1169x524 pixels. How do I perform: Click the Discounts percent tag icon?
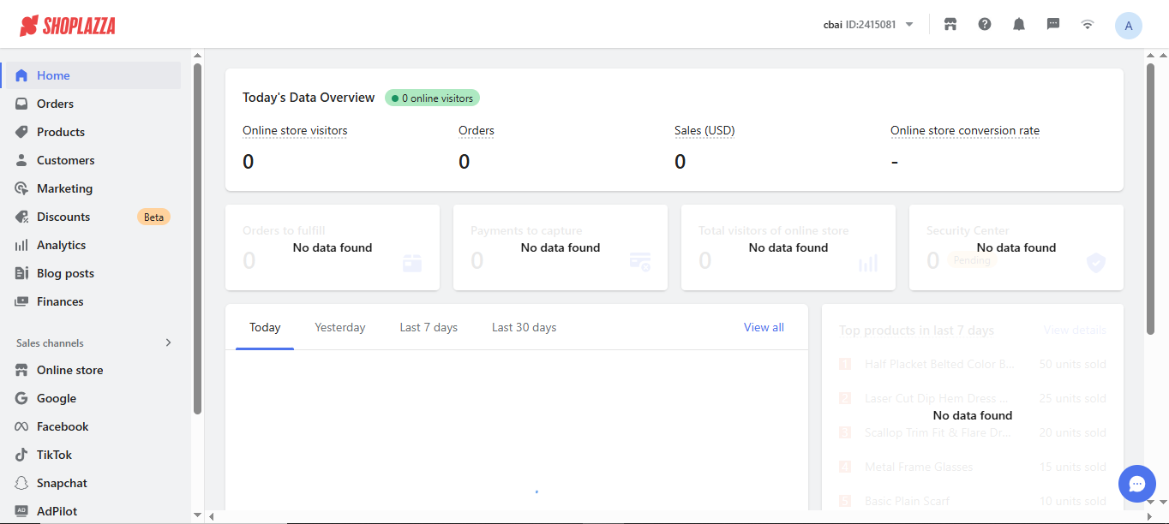21,217
